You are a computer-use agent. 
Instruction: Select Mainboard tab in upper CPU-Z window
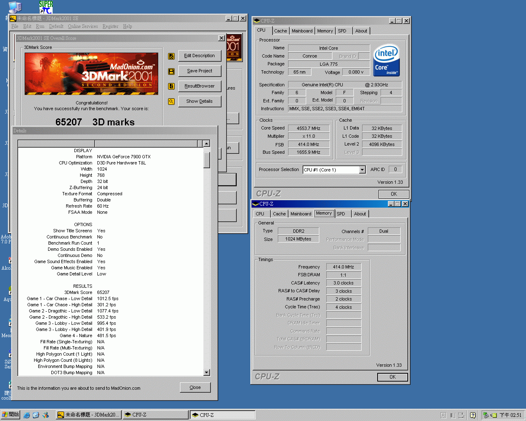(302, 31)
